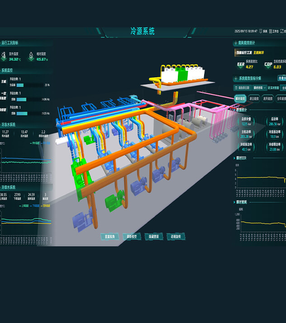
Task: Toggle the 实时数据 checkbox
Action: pos(270,88)
